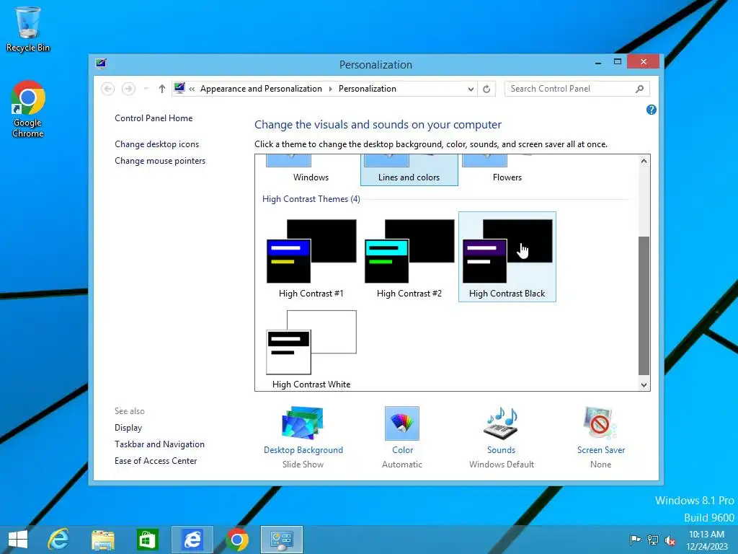
Task: Launch Internet Explorer from taskbar
Action: click(x=58, y=540)
